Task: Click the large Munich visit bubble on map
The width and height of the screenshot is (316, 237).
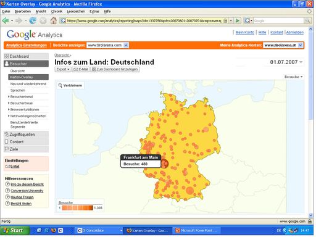Action: coord(189,190)
